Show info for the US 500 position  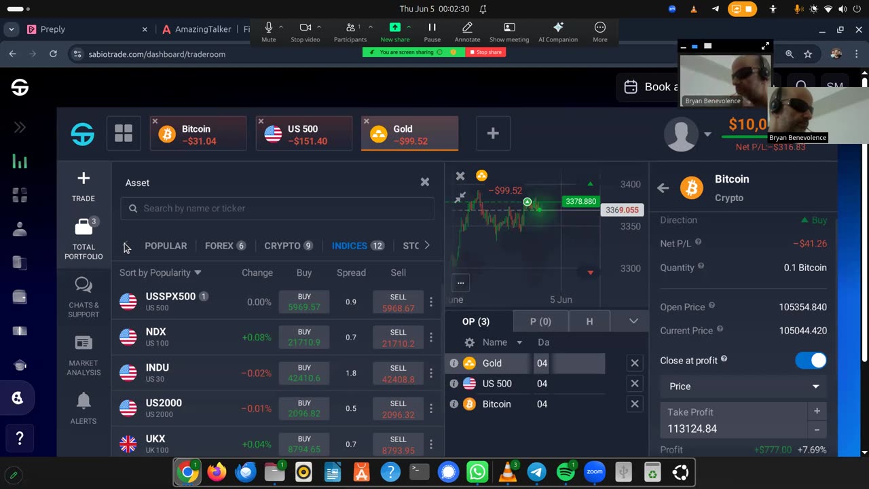(454, 384)
